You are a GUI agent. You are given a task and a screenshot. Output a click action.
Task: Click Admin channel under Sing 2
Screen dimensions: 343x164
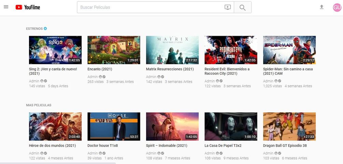(x=34, y=81)
